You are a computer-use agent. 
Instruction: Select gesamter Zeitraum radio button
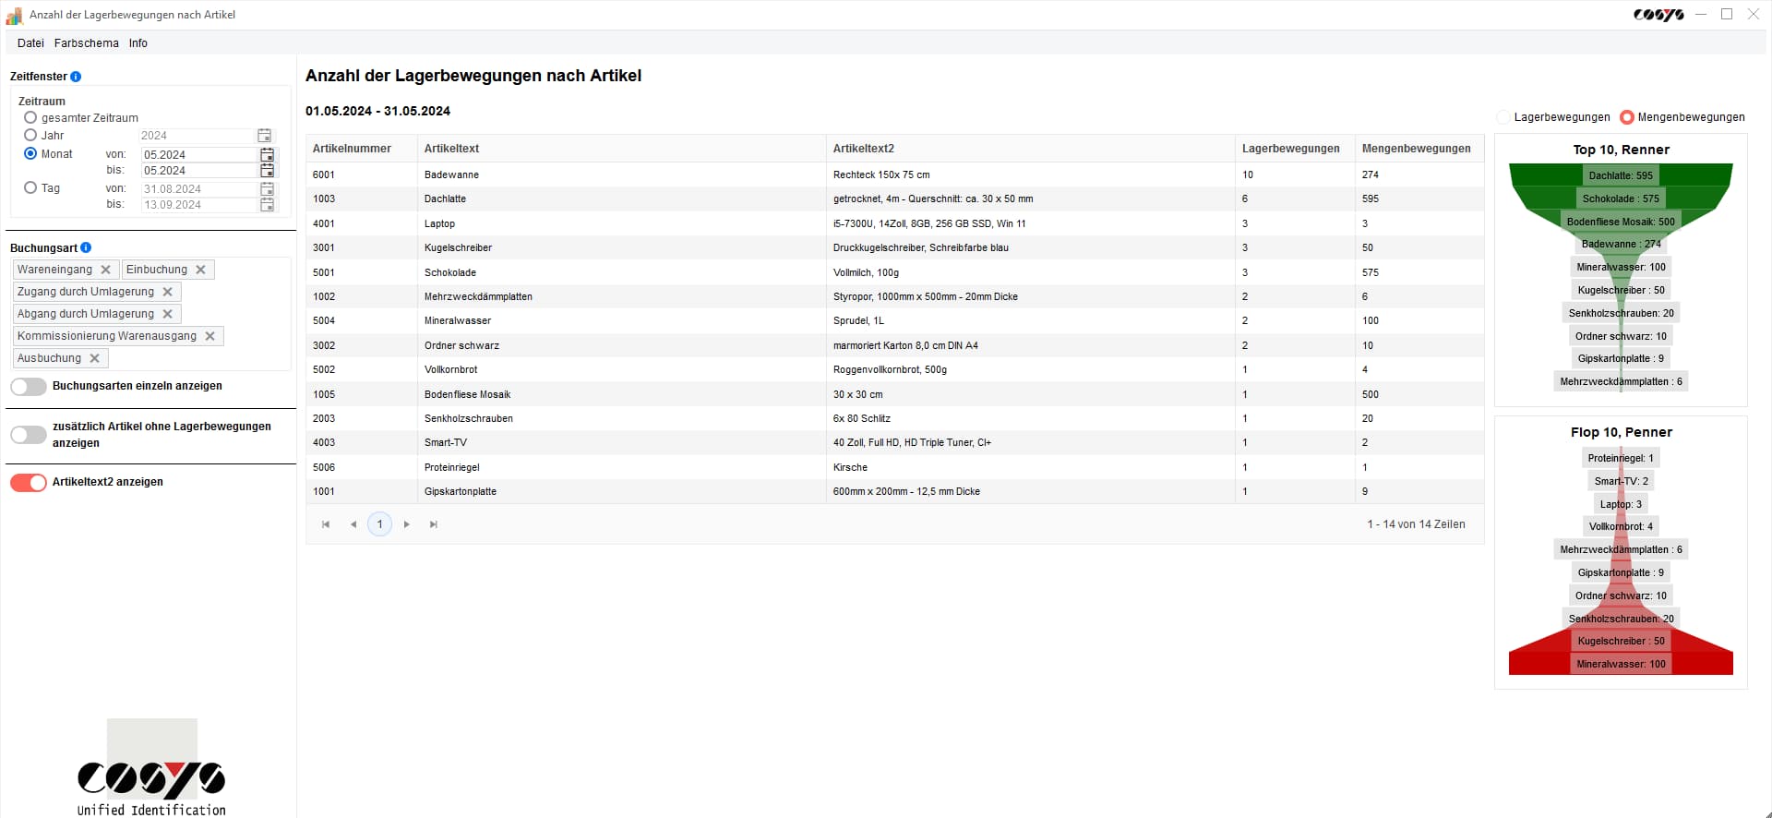pyautogui.click(x=30, y=117)
